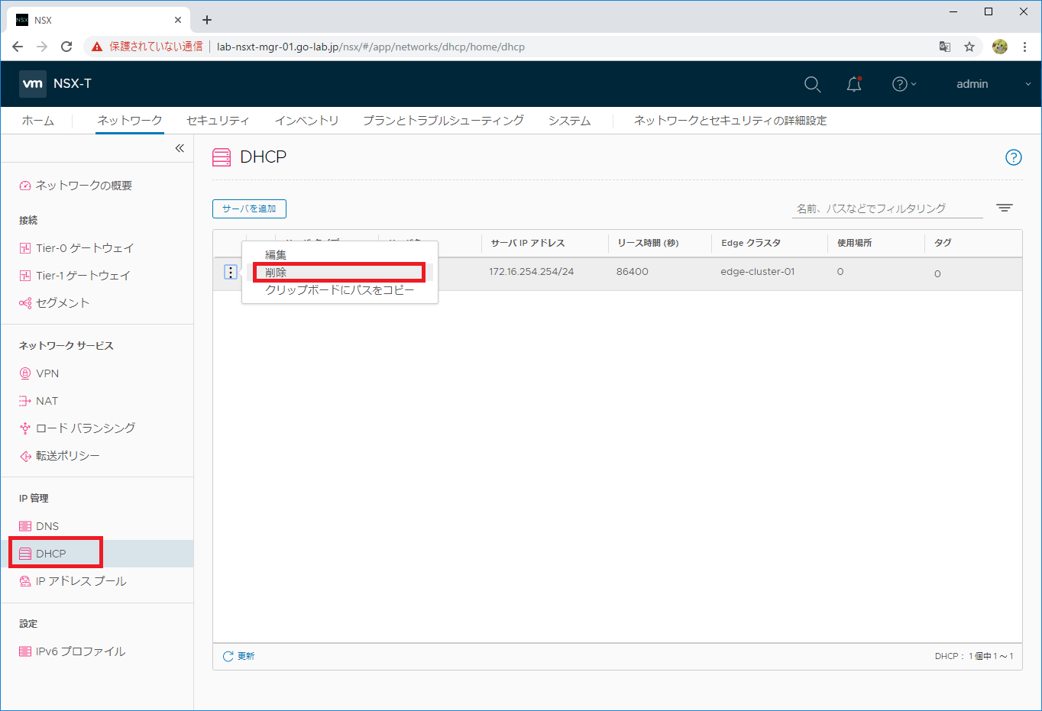The width and height of the screenshot is (1042, 711).
Task: Click the address bar URL
Action: pyautogui.click(x=371, y=47)
